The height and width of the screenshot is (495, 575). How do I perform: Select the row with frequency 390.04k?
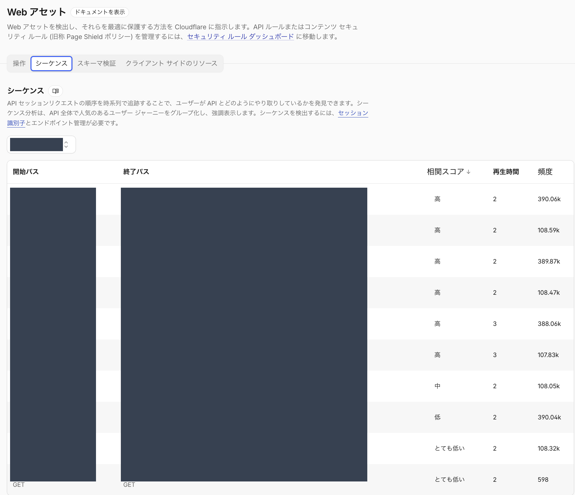[x=290, y=417]
